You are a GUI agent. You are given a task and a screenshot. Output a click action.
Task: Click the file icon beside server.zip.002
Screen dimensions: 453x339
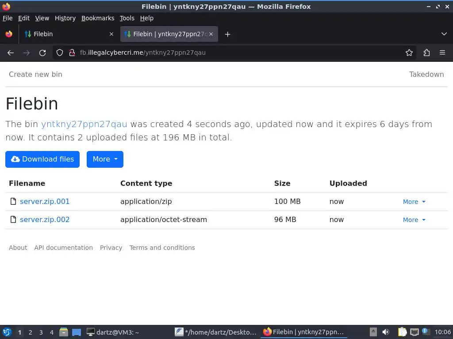[x=13, y=219]
